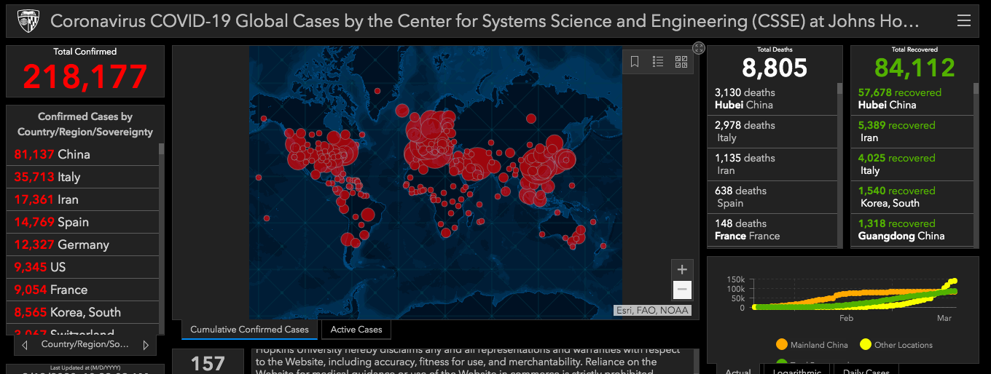Screen dimensions: 991x374
Task: Zoom in on the map
Action: tap(682, 269)
